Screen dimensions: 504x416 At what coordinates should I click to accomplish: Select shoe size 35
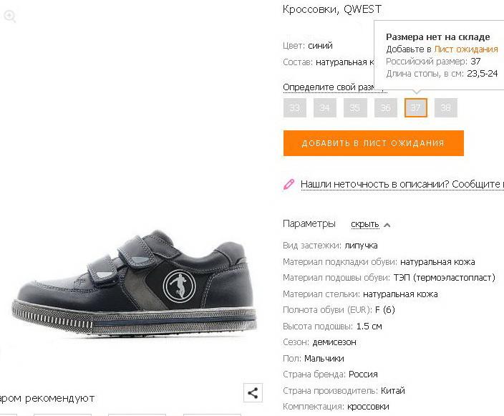coord(355,107)
